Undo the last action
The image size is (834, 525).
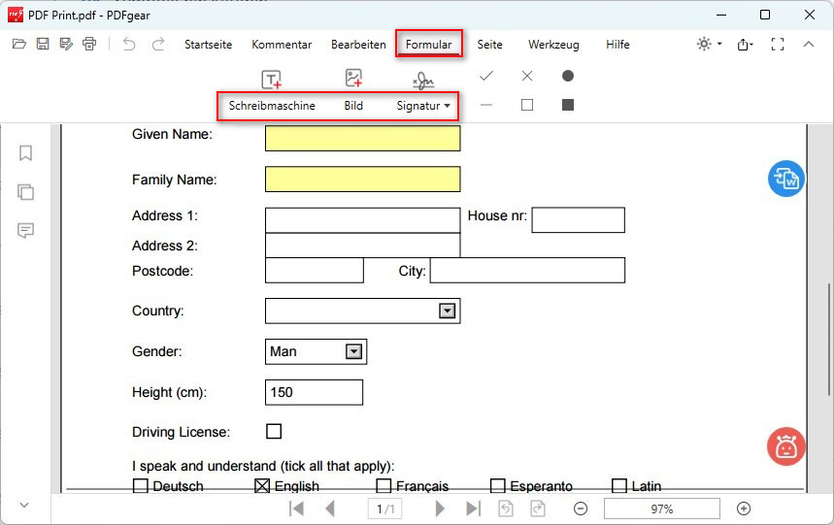[129, 44]
